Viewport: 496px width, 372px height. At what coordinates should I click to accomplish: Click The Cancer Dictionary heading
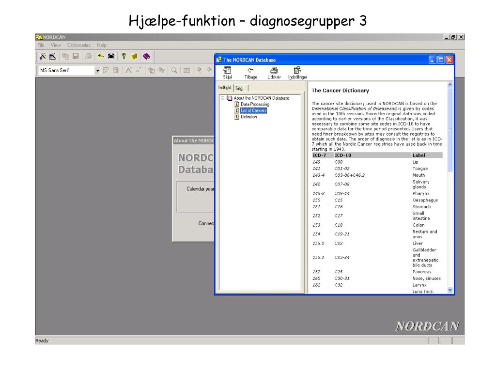click(341, 91)
